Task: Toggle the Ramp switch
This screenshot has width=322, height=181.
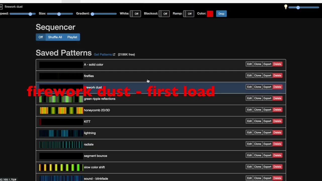Action: pos(188,14)
